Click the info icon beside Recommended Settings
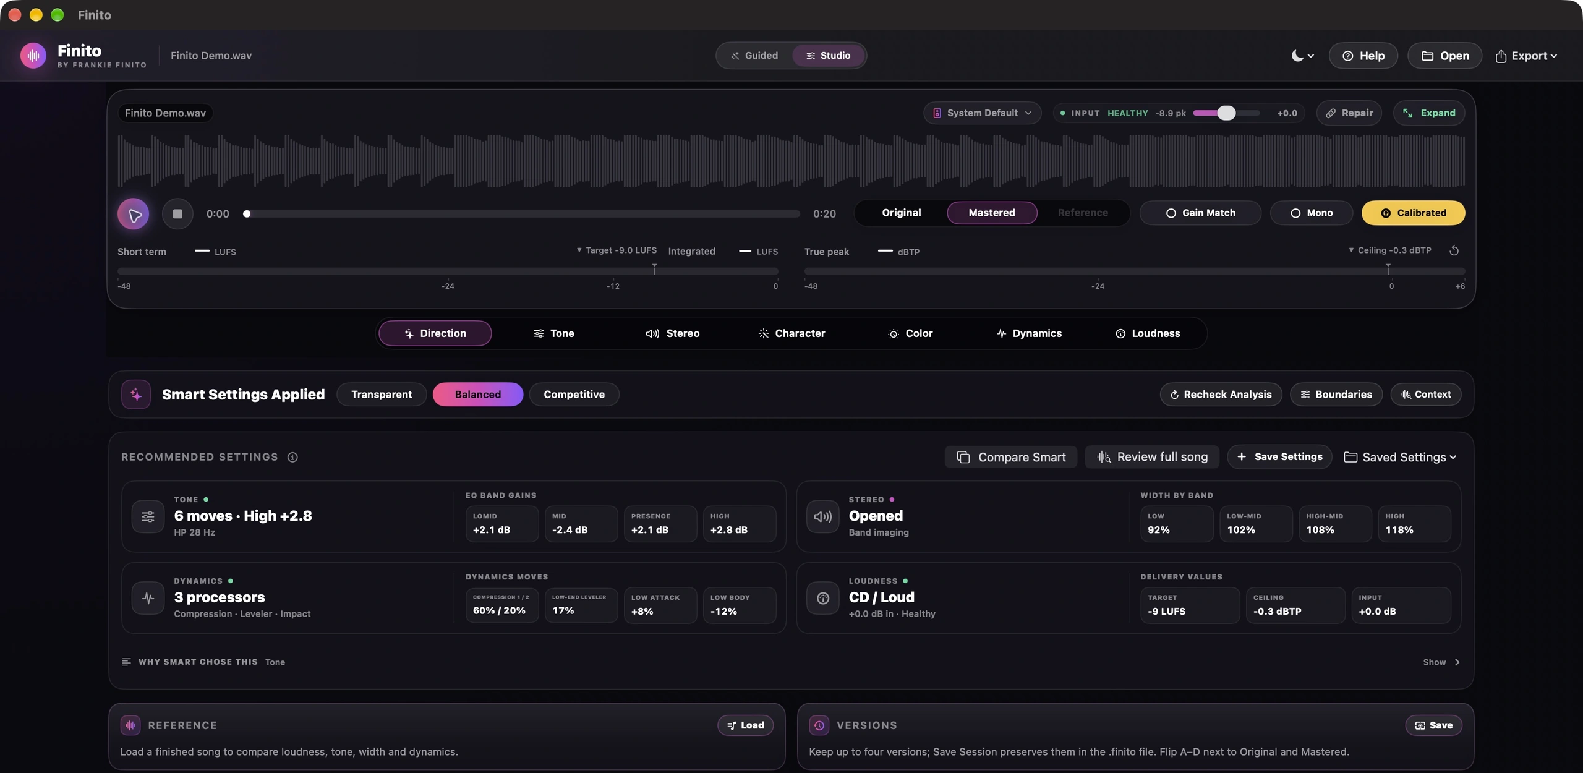 point(292,457)
